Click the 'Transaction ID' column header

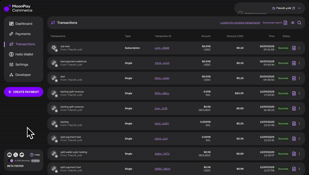pyautogui.click(x=163, y=36)
